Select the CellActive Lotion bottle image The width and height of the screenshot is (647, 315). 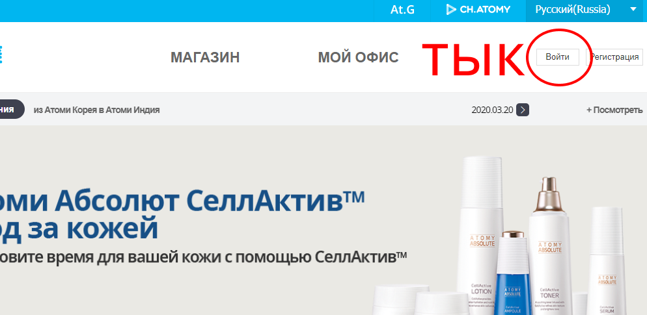pyautogui.click(x=481, y=236)
